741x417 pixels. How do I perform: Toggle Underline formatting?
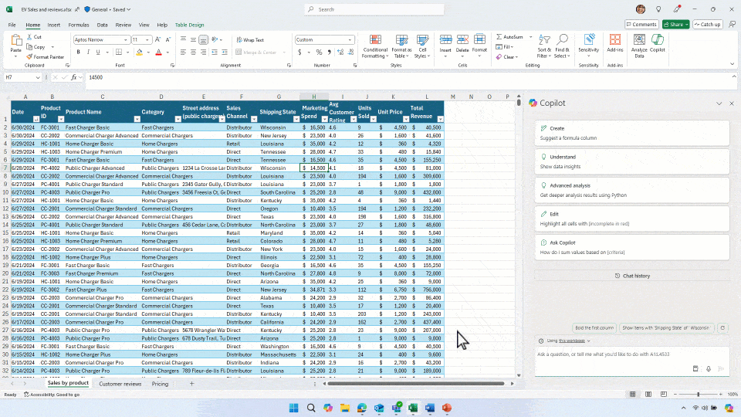tap(98, 52)
